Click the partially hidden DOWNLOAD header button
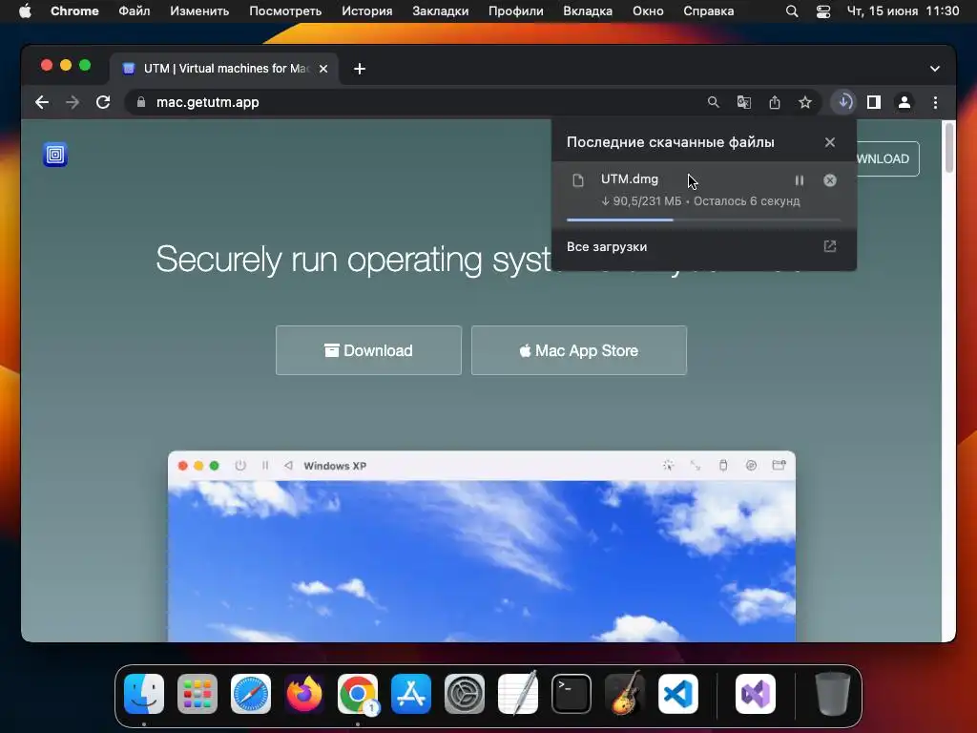The height and width of the screenshot is (733, 977). pyautogui.click(x=887, y=159)
